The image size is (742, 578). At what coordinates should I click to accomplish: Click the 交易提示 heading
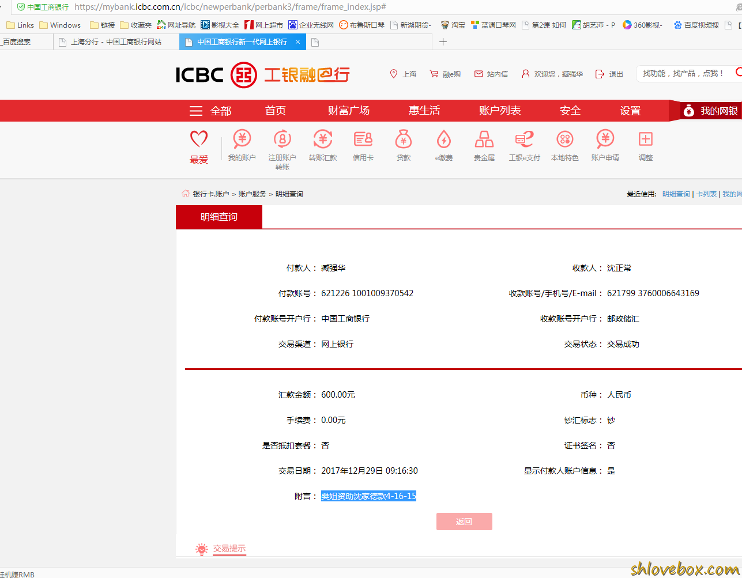point(229,549)
